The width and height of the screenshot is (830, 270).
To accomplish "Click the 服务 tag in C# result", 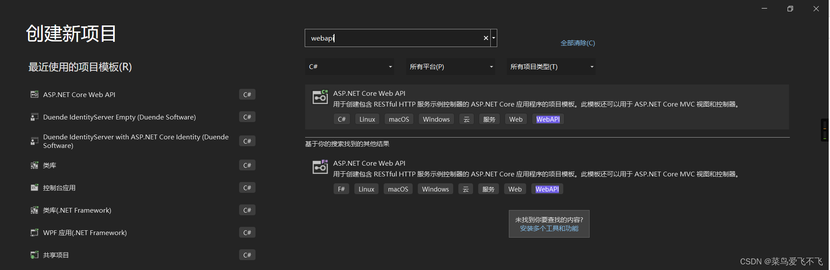I will coord(489,119).
